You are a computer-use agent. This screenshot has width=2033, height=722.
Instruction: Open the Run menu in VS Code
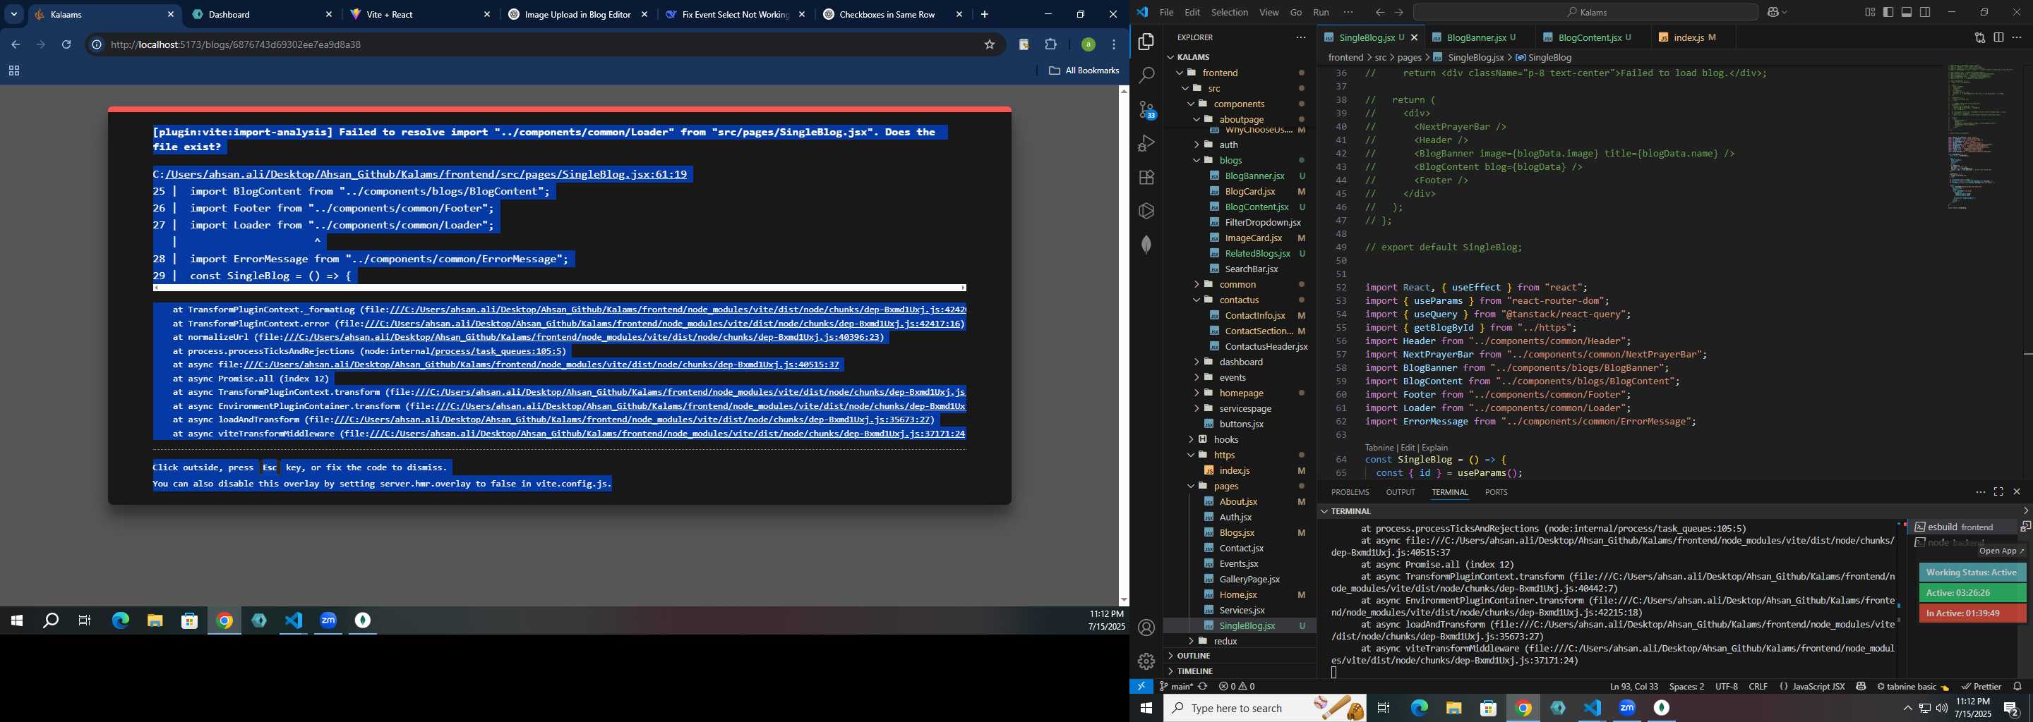[x=1321, y=13]
